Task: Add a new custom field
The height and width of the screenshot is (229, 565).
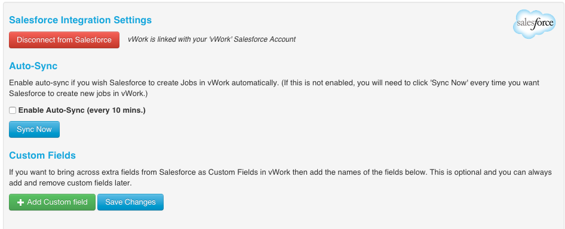Action: click(x=52, y=202)
